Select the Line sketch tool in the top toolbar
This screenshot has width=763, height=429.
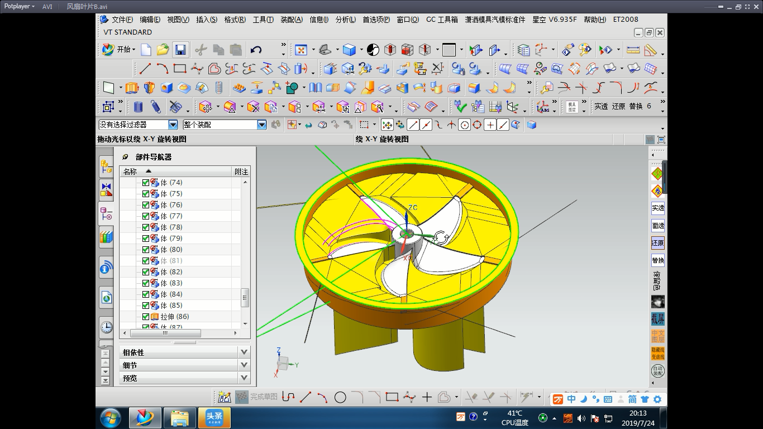145,69
